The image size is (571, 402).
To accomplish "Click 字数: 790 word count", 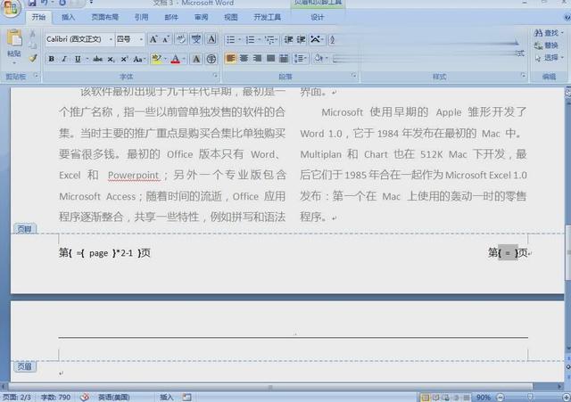I will pos(55,398).
